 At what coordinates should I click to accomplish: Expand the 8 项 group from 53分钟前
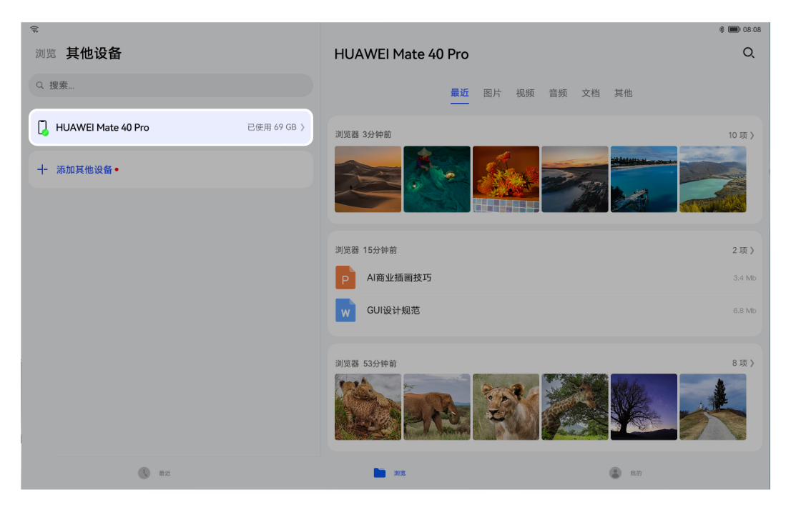(739, 363)
